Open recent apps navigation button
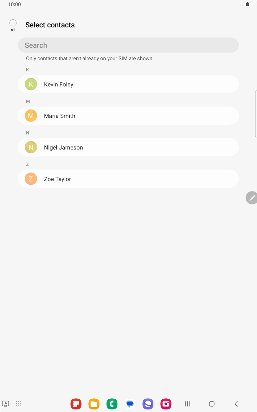The image size is (257, 412). (188, 404)
